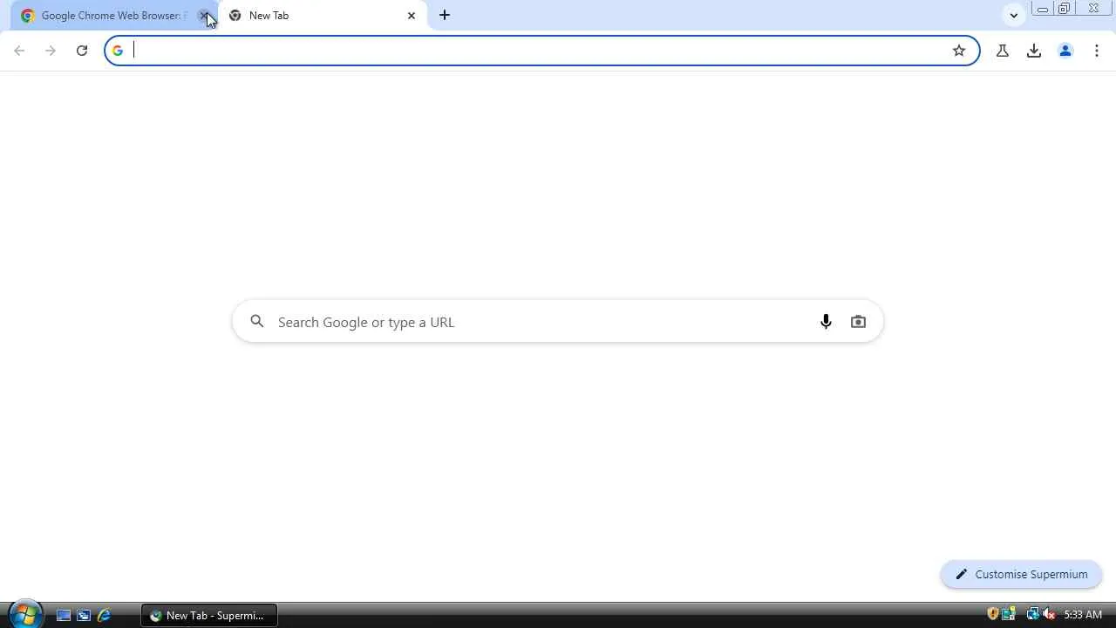The height and width of the screenshot is (628, 1116).
Task: Open the profile avatar menu
Action: tap(1065, 51)
